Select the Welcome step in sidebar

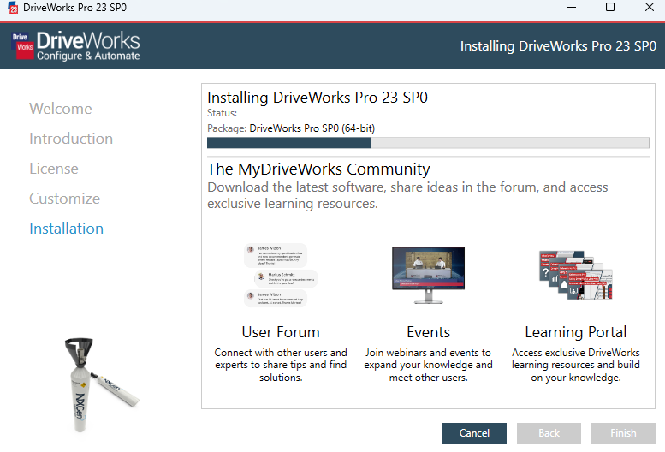coord(60,109)
